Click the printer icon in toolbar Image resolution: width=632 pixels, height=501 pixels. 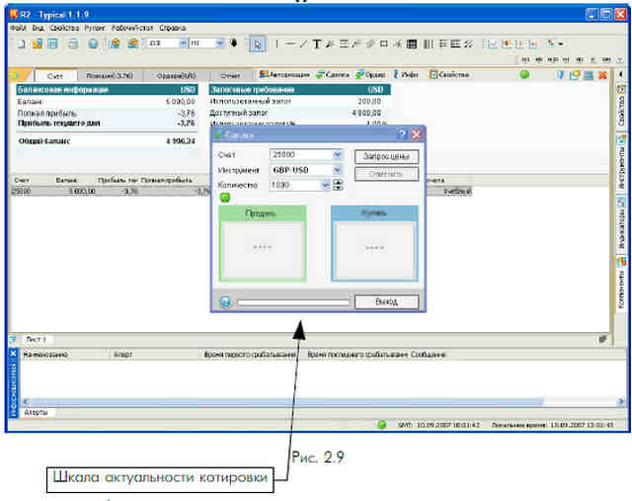pyautogui.click(x=72, y=43)
